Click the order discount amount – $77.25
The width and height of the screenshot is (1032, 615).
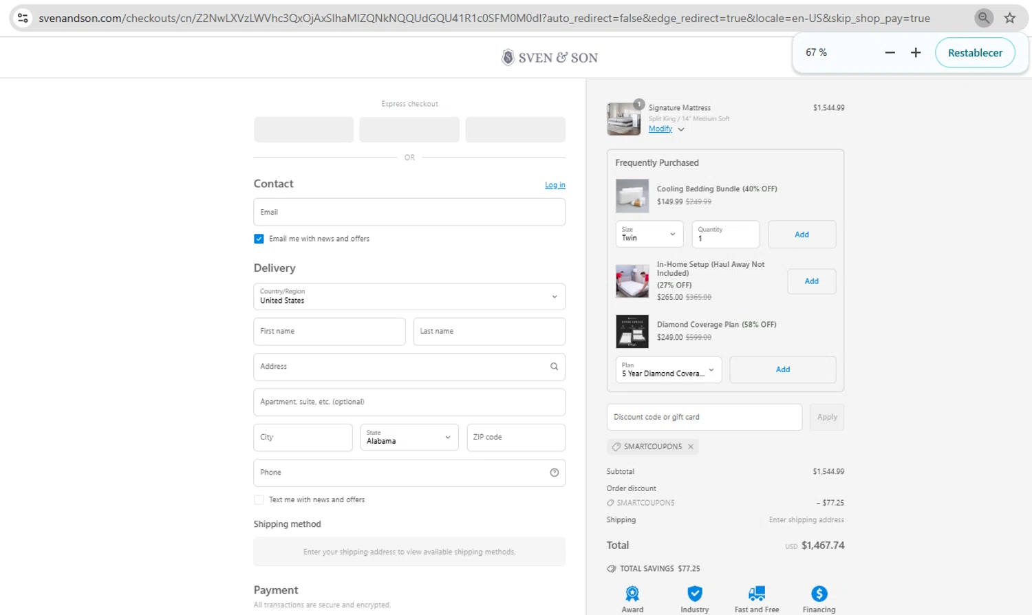point(830,503)
